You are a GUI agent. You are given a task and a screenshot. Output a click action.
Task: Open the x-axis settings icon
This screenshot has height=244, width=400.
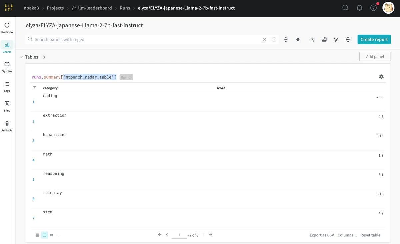point(312,39)
